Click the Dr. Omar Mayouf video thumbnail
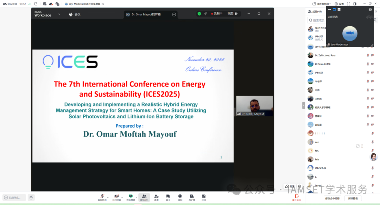 pos(254,106)
